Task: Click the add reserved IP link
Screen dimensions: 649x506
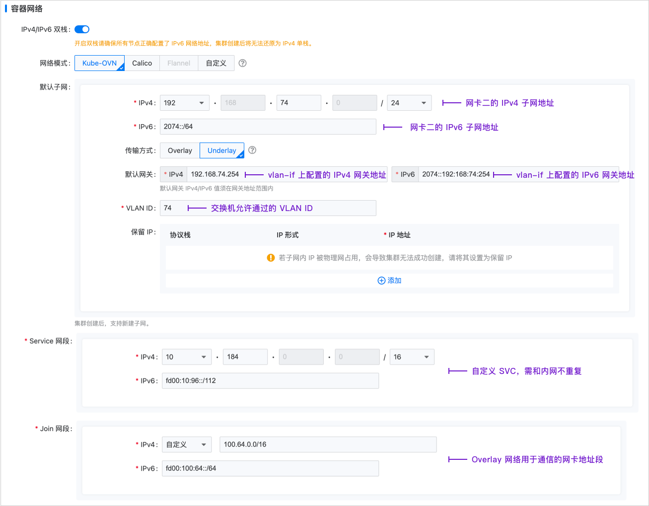Action: [394, 281]
